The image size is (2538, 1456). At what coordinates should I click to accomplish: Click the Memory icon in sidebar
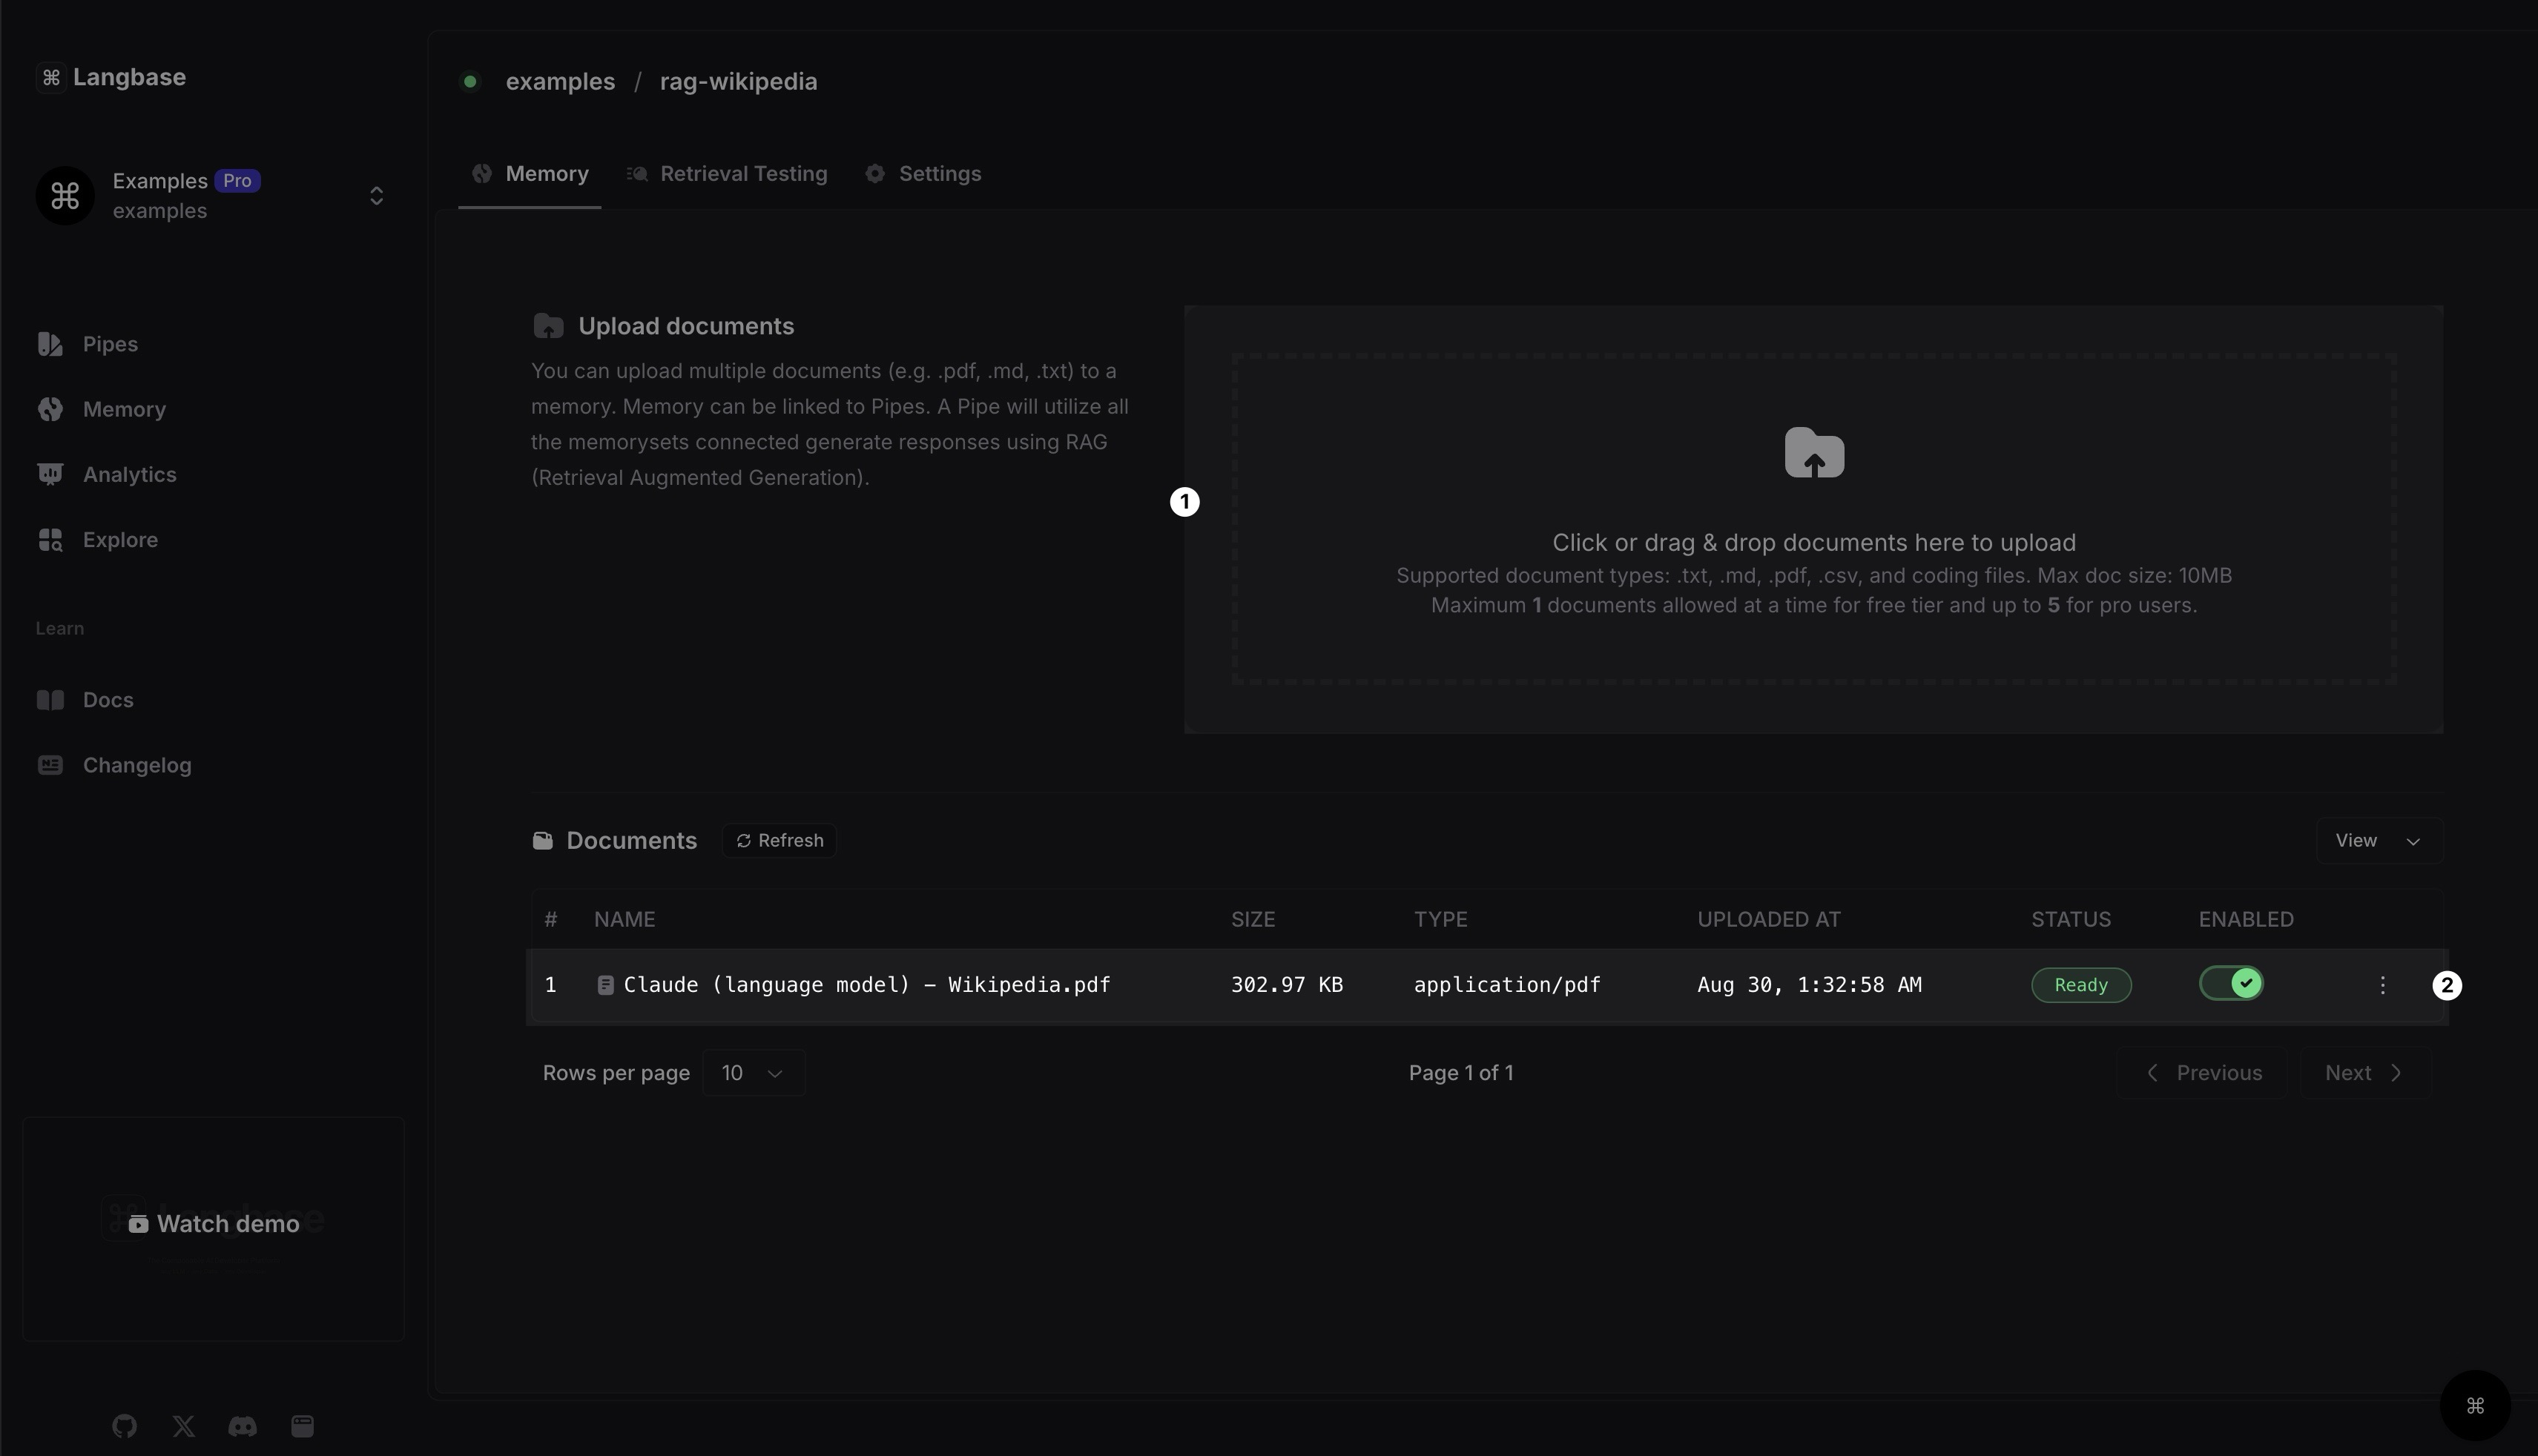[x=47, y=409]
